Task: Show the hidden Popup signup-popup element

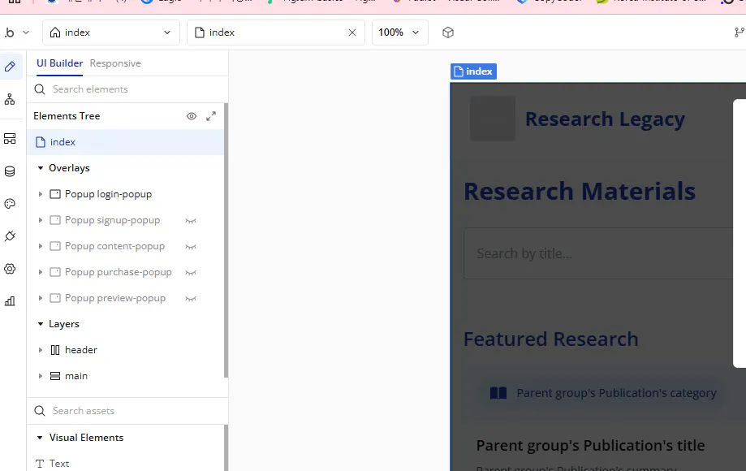Action: (191, 220)
